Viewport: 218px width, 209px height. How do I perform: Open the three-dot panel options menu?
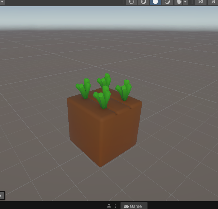pyautogui.click(x=115, y=206)
